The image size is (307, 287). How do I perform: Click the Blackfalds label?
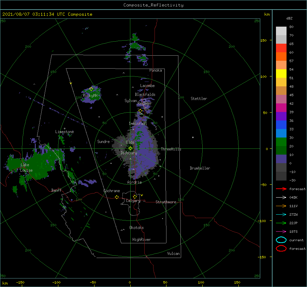(x=145, y=95)
